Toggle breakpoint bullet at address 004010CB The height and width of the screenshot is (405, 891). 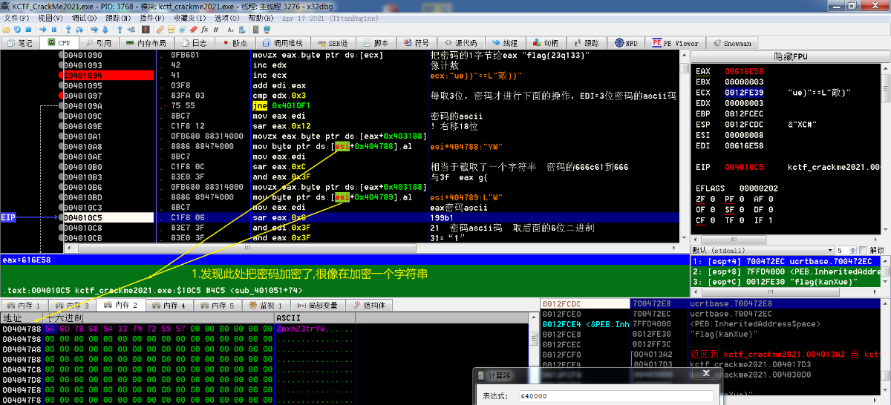point(61,237)
